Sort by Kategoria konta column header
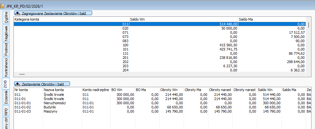The height and width of the screenshot is (129, 315). pos(71,19)
